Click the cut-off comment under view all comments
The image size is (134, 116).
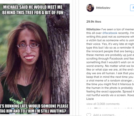point(110,108)
